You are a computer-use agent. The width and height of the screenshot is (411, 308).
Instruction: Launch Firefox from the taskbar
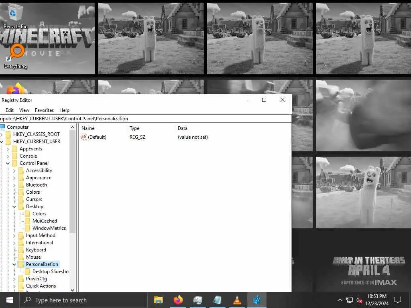[x=178, y=300]
